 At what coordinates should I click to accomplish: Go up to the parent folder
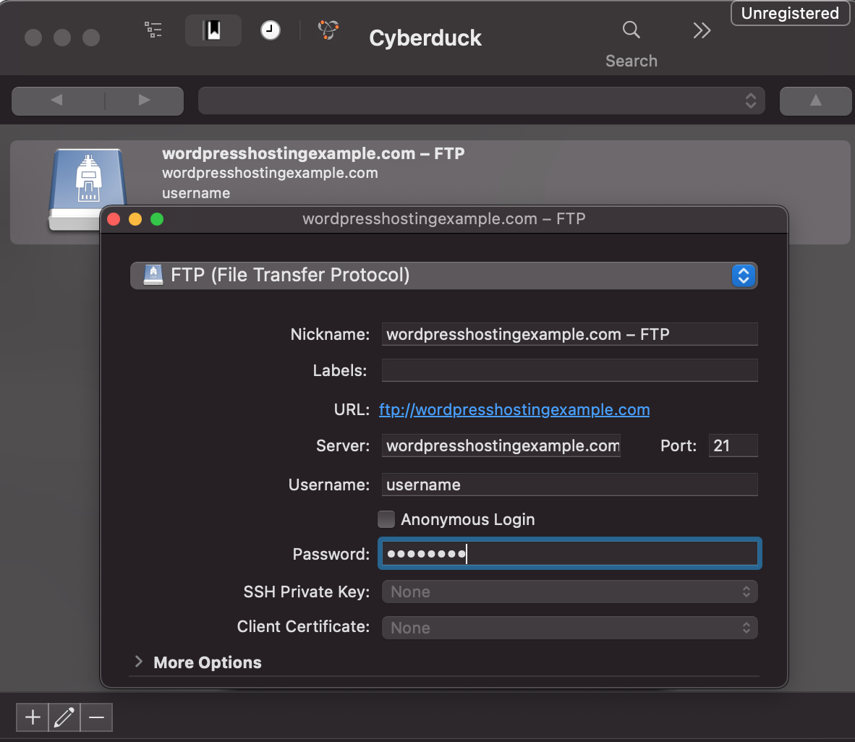[815, 101]
